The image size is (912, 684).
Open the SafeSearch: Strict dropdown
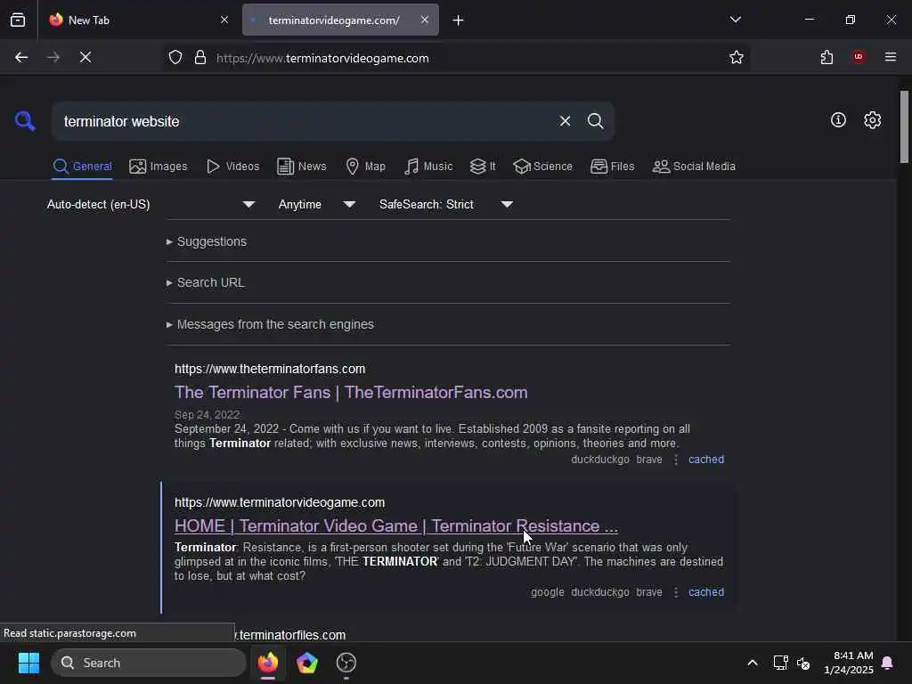[x=446, y=204]
